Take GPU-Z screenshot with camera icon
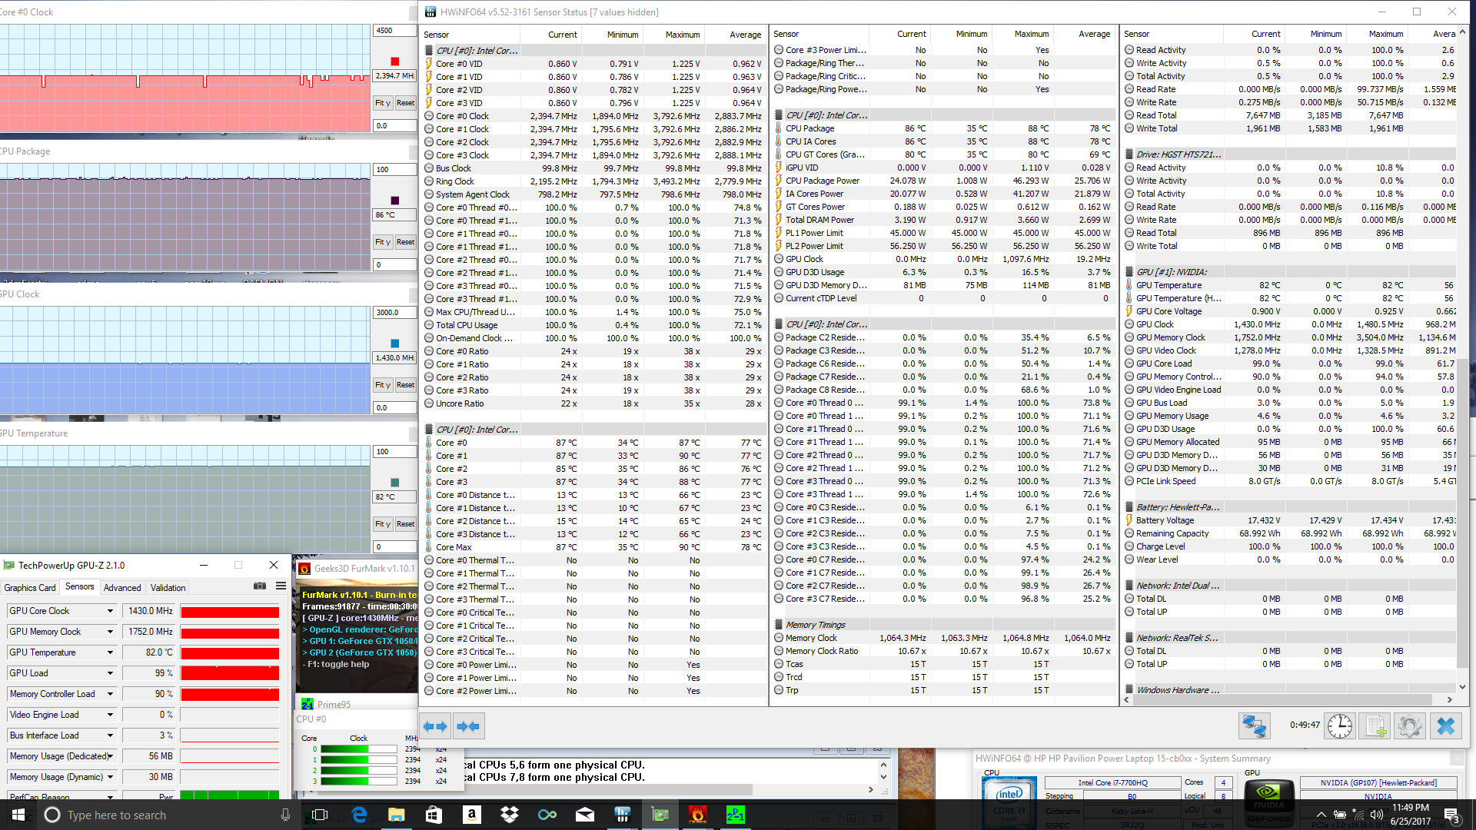The image size is (1476, 830). click(260, 586)
